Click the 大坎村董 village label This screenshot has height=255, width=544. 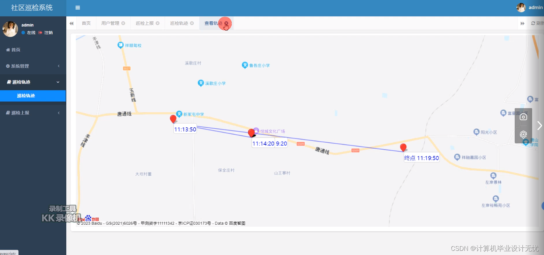coord(143,174)
